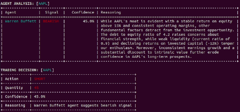Click the red quantity value 45

37,88
